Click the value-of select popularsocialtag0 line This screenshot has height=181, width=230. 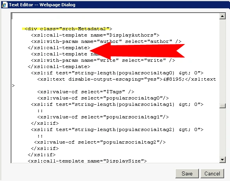103,98
